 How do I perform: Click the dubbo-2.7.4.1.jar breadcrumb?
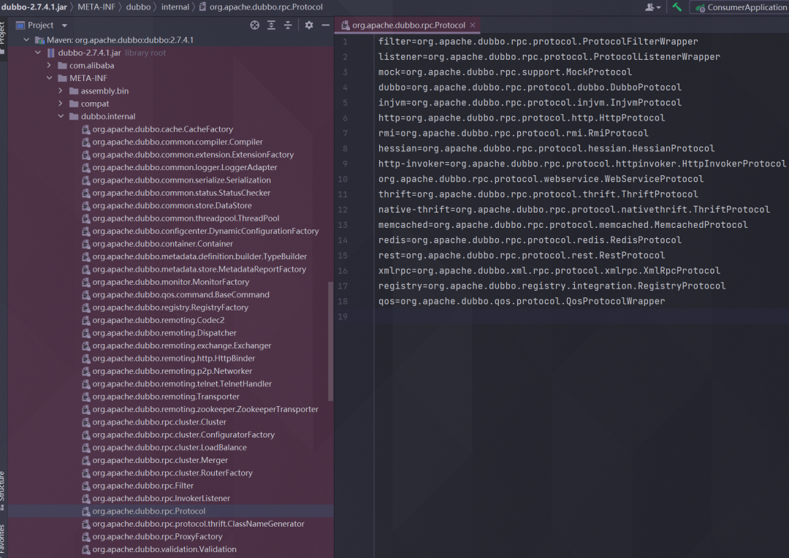click(x=34, y=7)
